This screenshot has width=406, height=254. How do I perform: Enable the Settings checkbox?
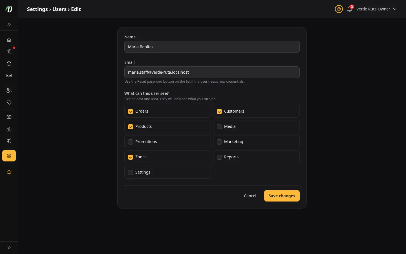click(131, 172)
